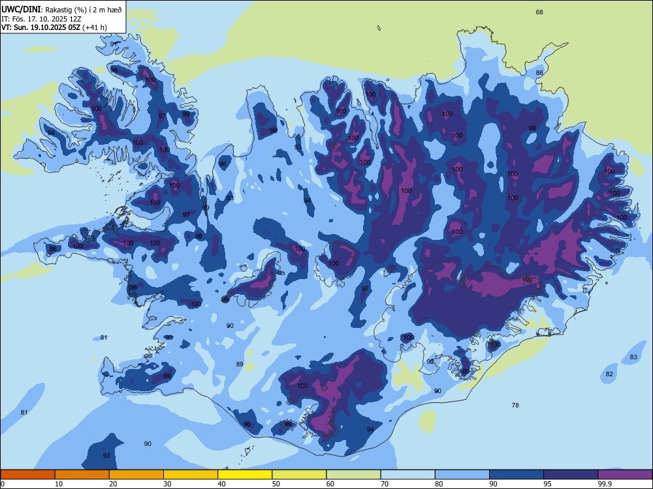Click the '89' humidity value on the map
This screenshot has width=653, height=489.
coord(240,364)
